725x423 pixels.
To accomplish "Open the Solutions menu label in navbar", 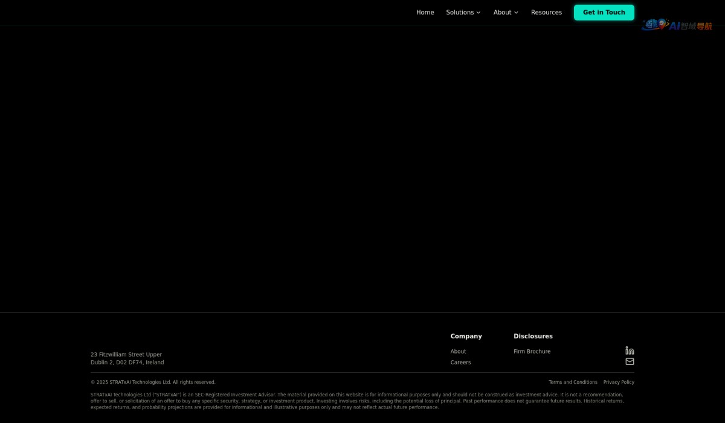I will [460, 13].
